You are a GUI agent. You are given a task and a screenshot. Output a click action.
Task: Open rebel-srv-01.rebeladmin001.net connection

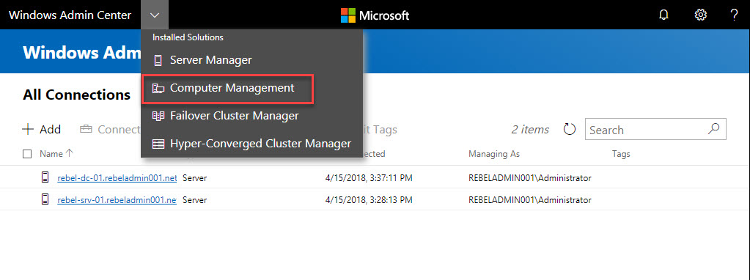coord(117,199)
